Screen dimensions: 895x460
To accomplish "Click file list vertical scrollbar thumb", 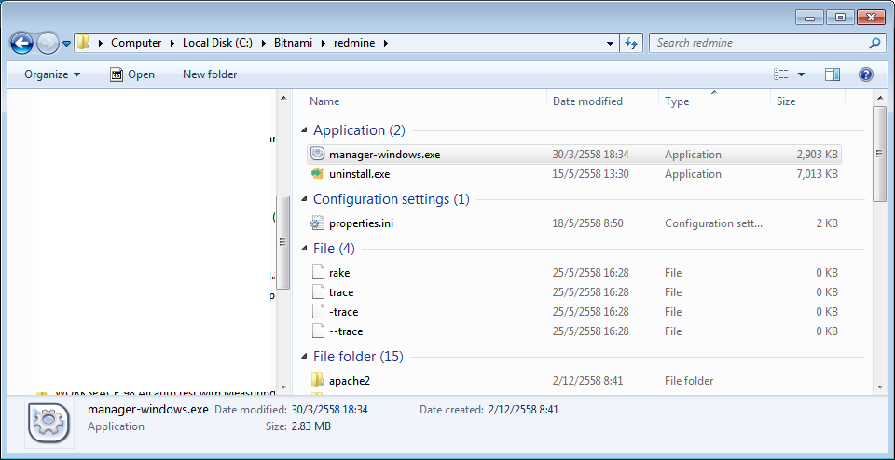I will point(879,154).
